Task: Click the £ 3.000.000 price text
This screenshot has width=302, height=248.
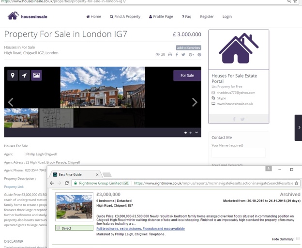Action: [187, 34]
